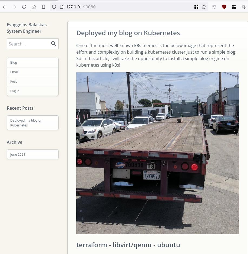Viewport: 248px width, 254px height.
Task: Click the QR code icon in address bar
Action: (196, 7)
